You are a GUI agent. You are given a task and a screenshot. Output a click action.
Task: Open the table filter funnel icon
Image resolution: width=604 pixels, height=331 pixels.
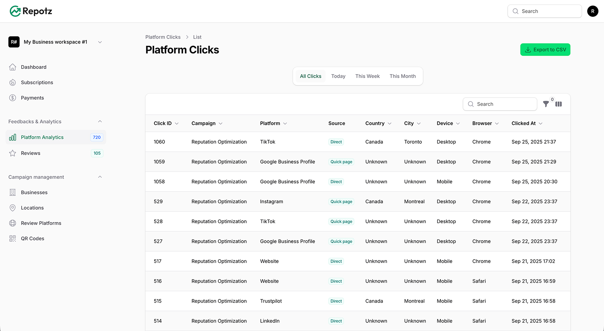tap(546, 104)
